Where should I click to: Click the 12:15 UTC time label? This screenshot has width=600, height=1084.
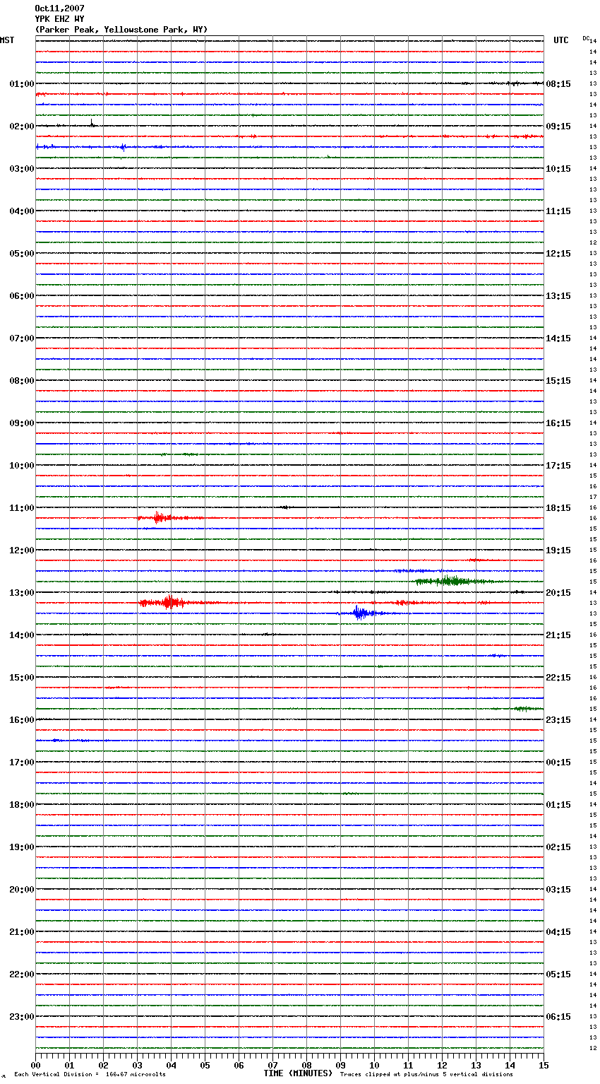tap(558, 254)
